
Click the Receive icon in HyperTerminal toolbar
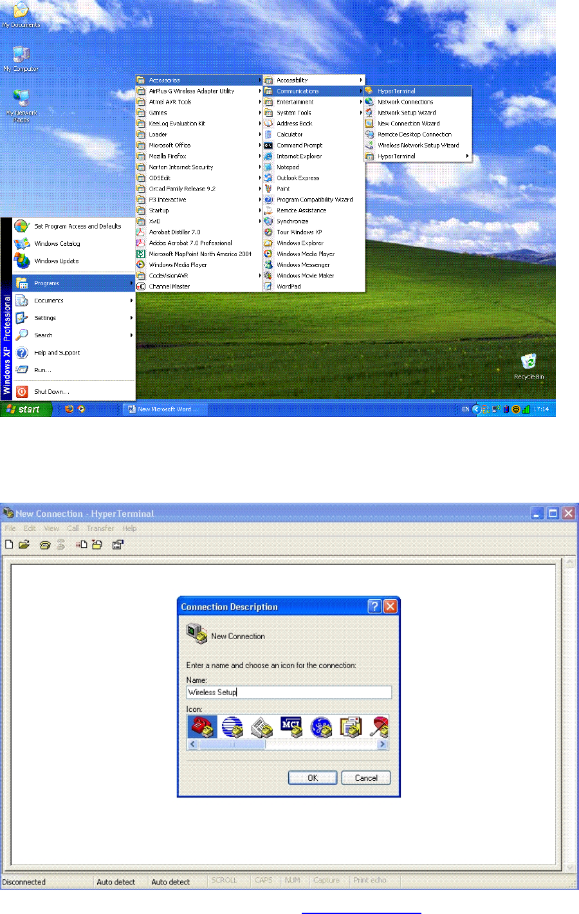(97, 545)
